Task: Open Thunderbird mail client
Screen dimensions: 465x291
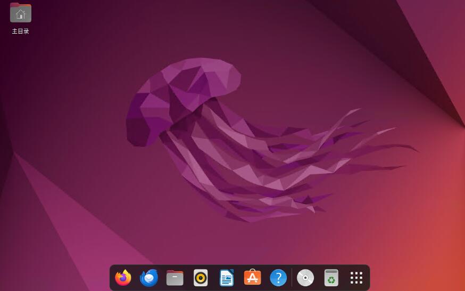Action: coord(149,278)
